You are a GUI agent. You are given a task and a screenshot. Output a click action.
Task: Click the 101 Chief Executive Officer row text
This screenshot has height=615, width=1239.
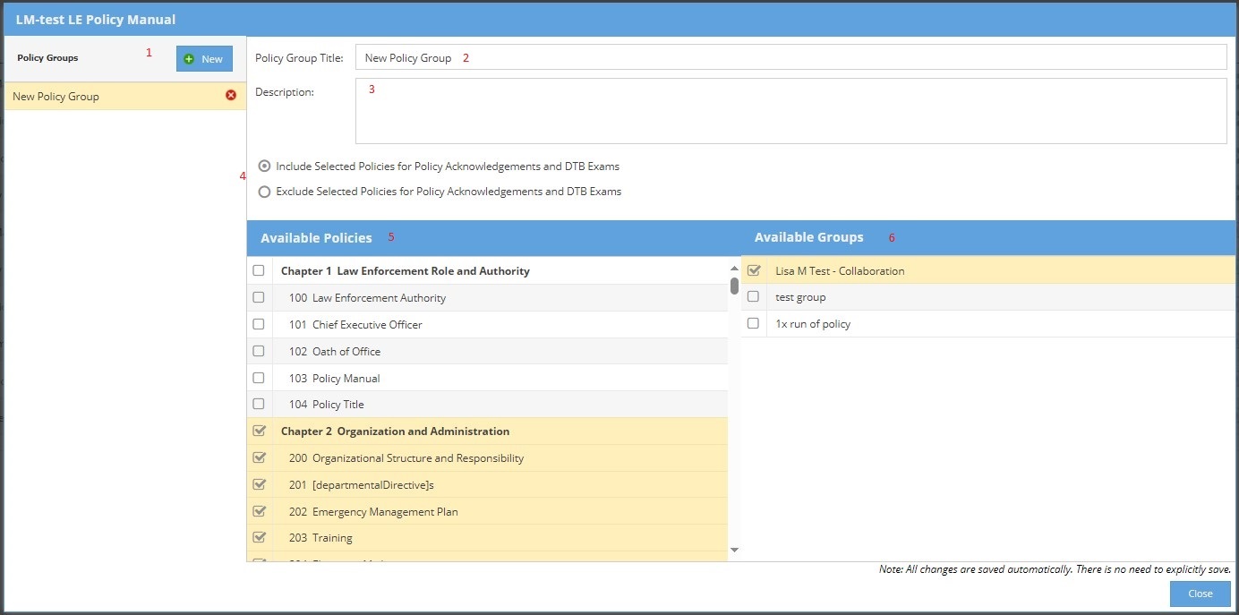pyautogui.click(x=355, y=324)
